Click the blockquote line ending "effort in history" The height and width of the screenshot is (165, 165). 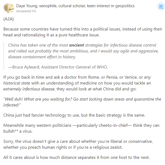pyautogui.click(x=42, y=57)
